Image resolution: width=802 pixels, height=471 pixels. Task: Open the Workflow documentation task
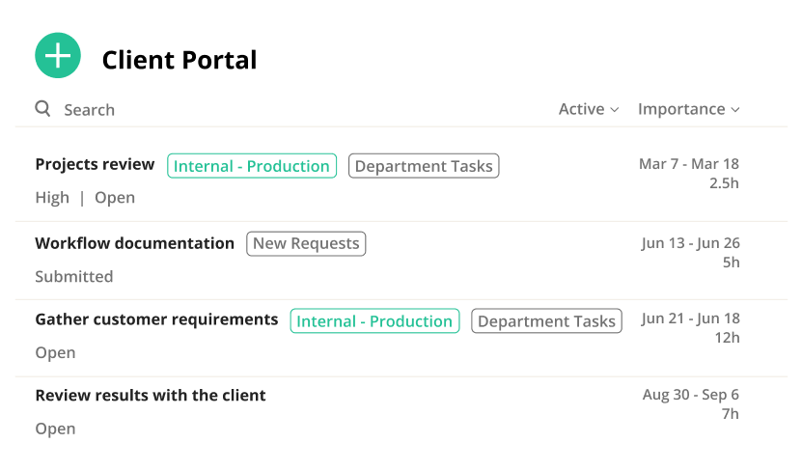134,243
